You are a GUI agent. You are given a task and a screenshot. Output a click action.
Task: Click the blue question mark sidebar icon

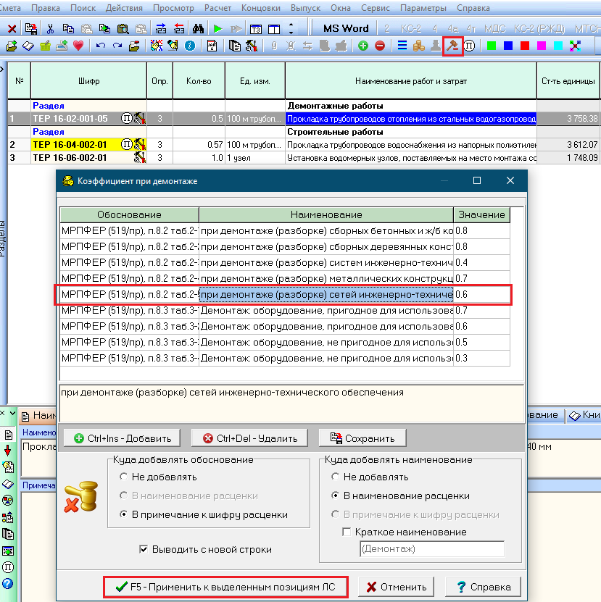pos(8,584)
